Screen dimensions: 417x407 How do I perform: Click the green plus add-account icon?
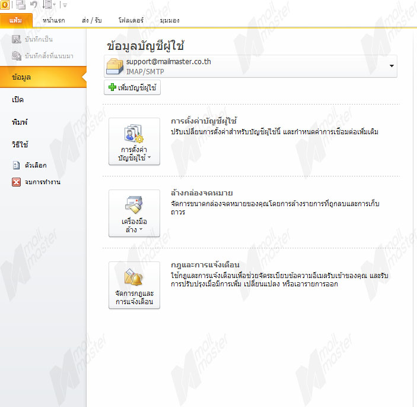pyautogui.click(x=112, y=87)
